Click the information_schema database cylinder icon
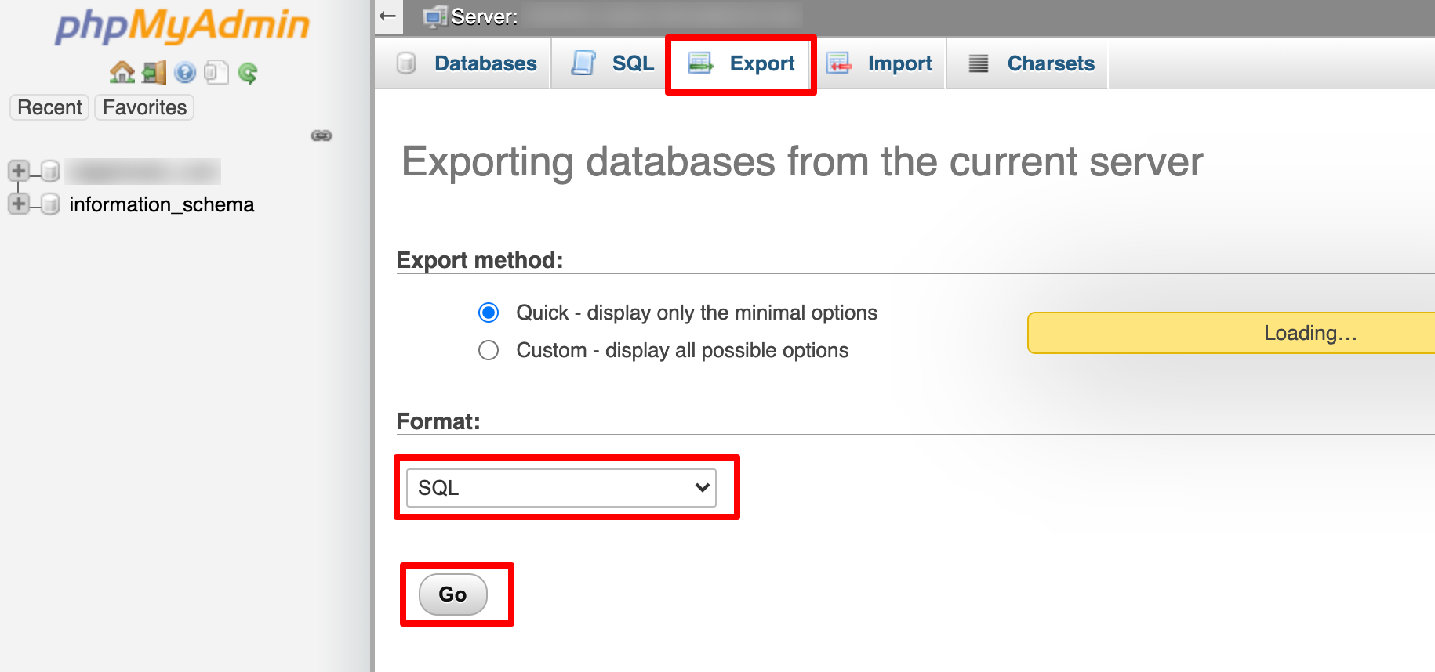 [x=50, y=204]
